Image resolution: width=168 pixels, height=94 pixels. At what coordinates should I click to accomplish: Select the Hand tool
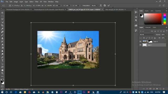point(2,70)
